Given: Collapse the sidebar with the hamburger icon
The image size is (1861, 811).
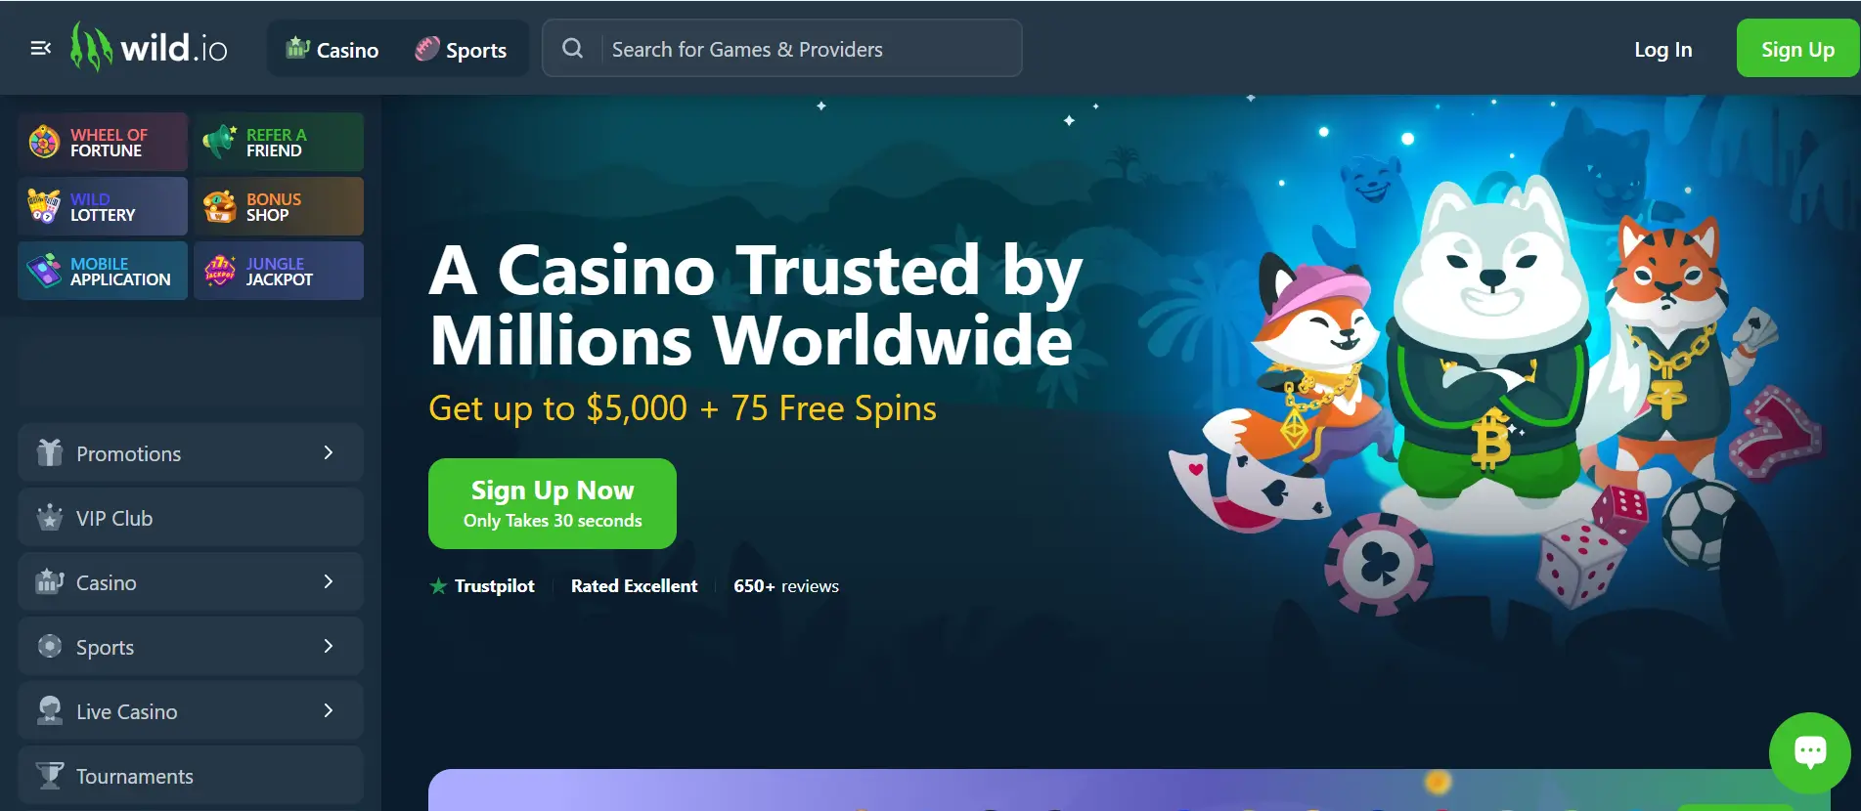Looking at the screenshot, I should point(41,48).
